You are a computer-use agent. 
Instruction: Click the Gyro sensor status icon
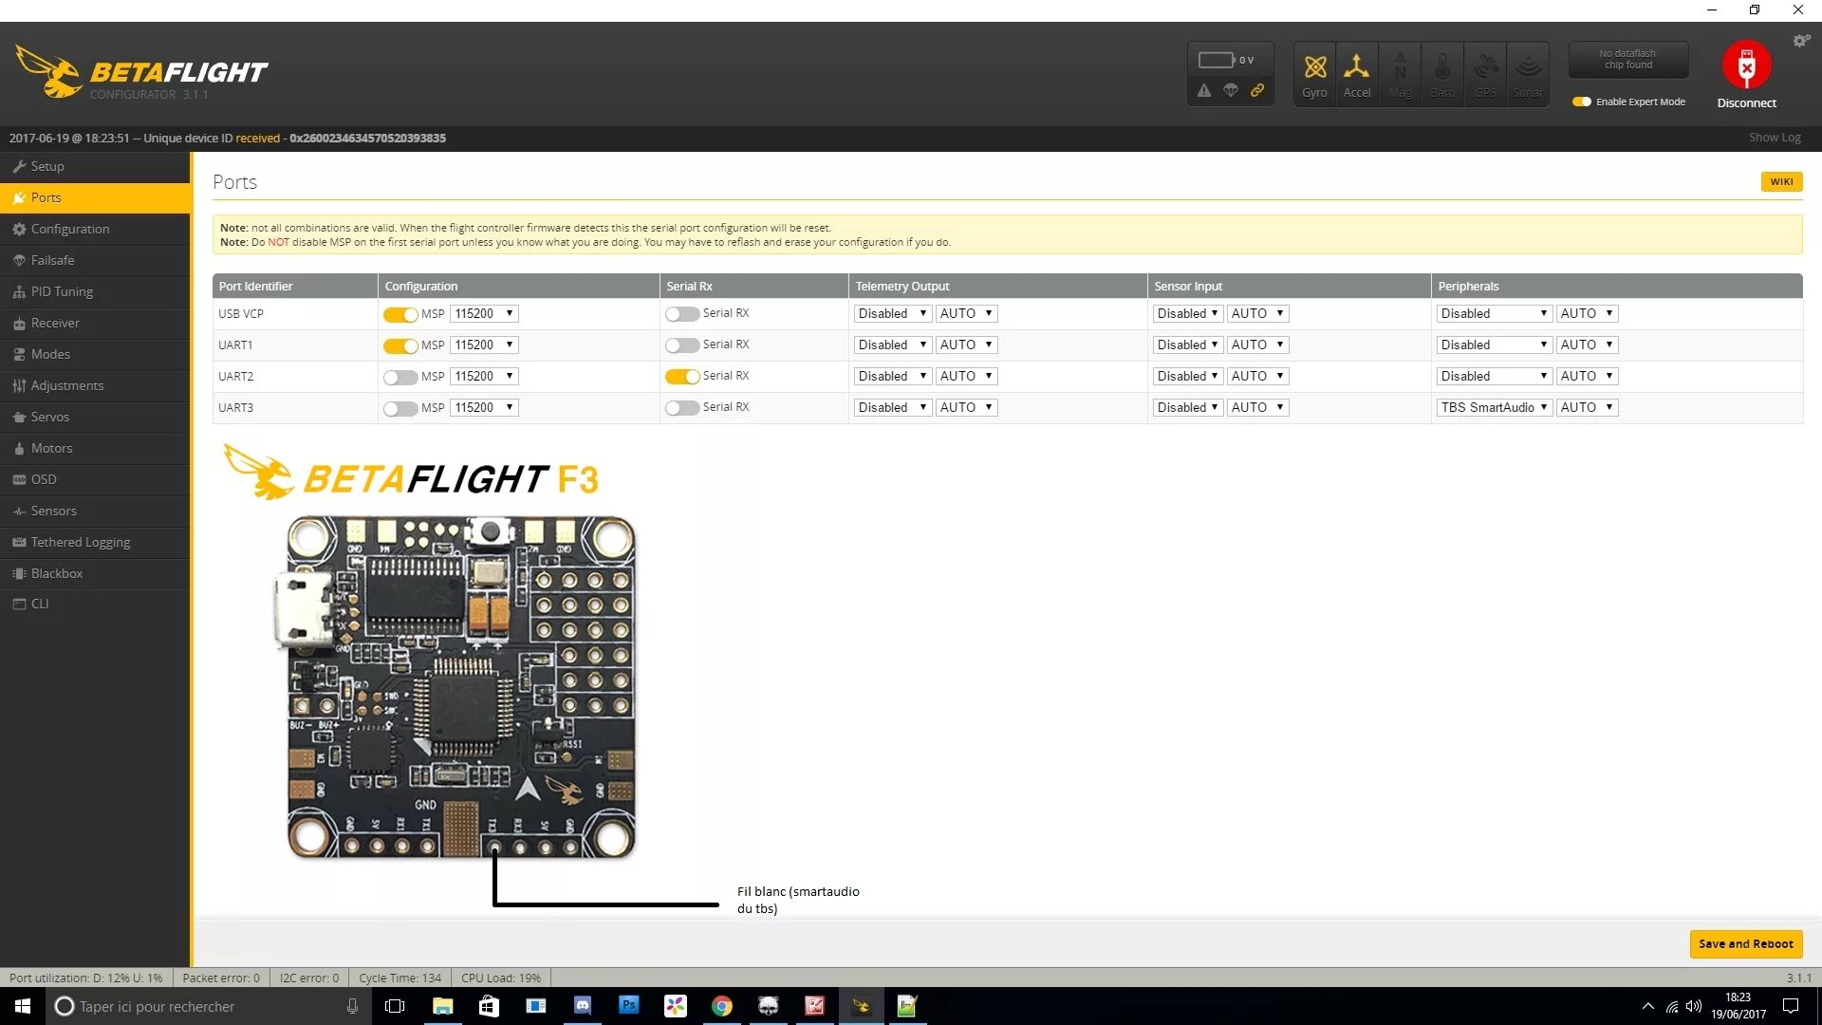[1314, 68]
